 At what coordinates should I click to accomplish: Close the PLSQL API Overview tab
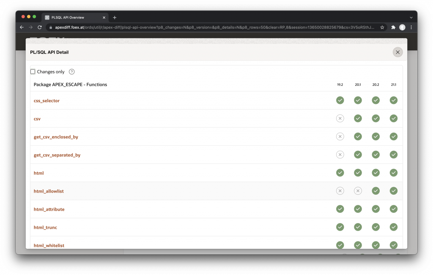coord(104,17)
